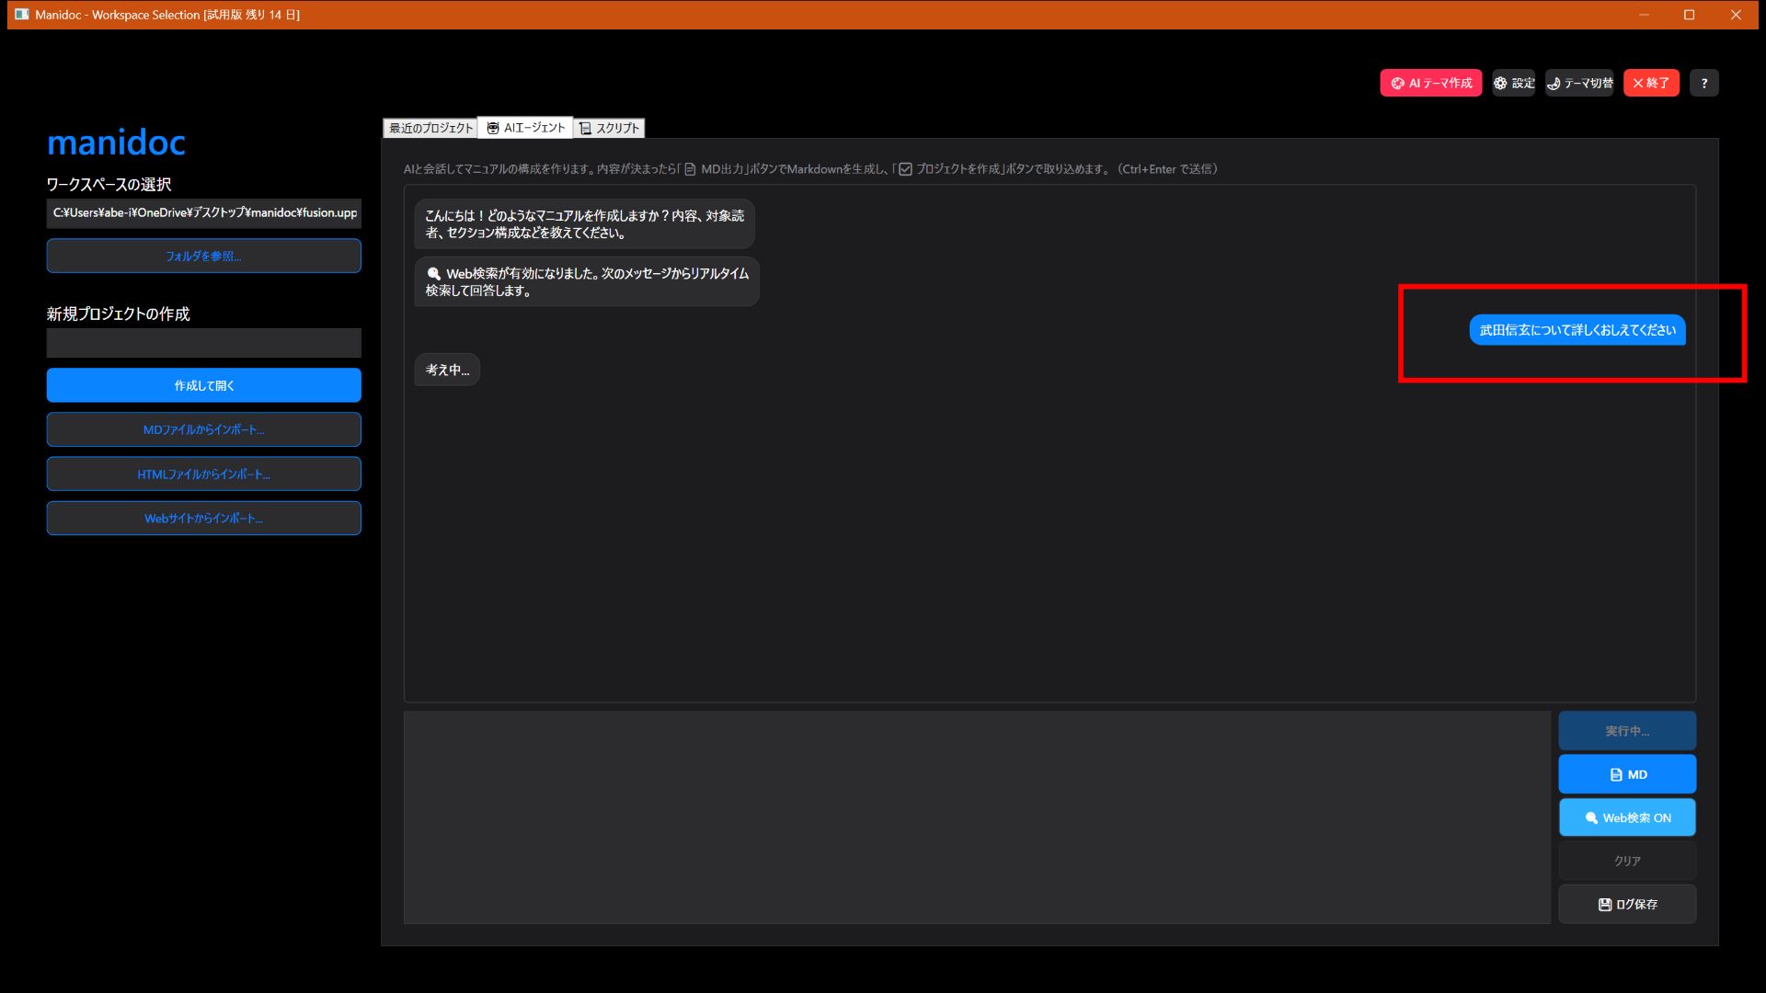Click the MD output button

(1626, 774)
